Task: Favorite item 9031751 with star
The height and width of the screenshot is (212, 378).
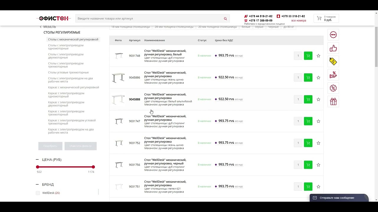Action: point(318,186)
